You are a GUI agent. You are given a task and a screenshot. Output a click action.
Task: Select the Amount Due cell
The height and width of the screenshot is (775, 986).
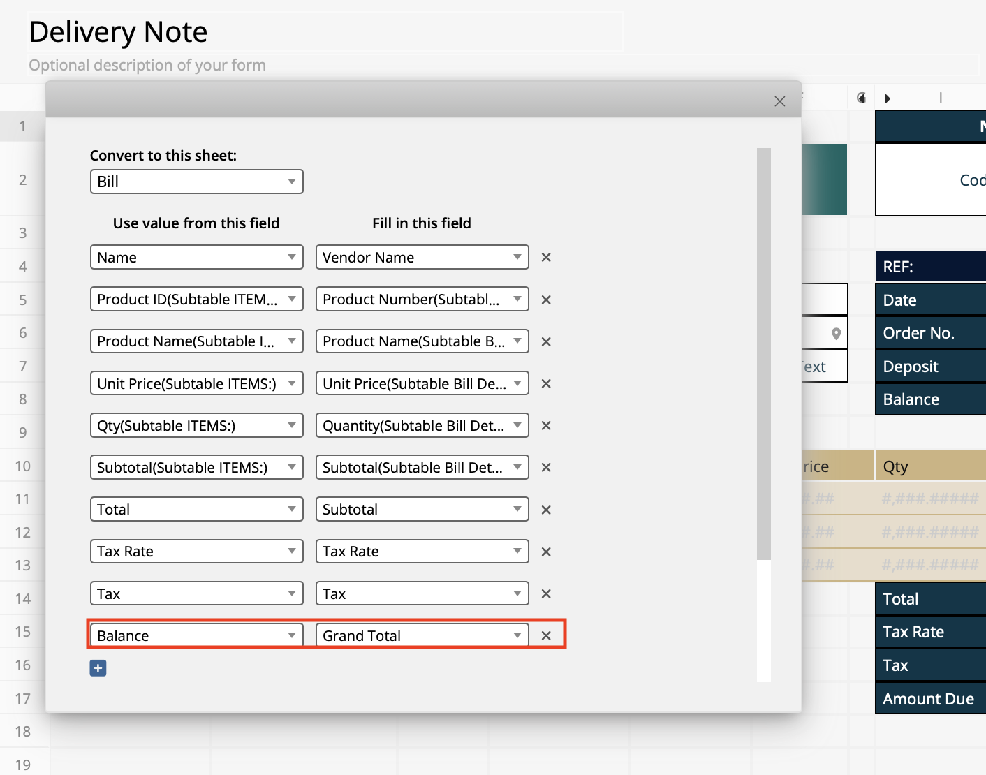click(x=929, y=699)
